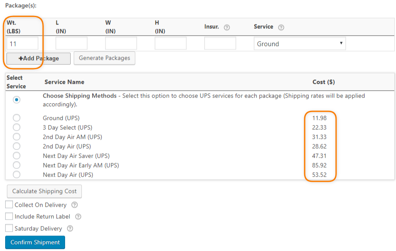Enable the Collect On Delivery checkbox
The image size is (396, 251).
9,205
